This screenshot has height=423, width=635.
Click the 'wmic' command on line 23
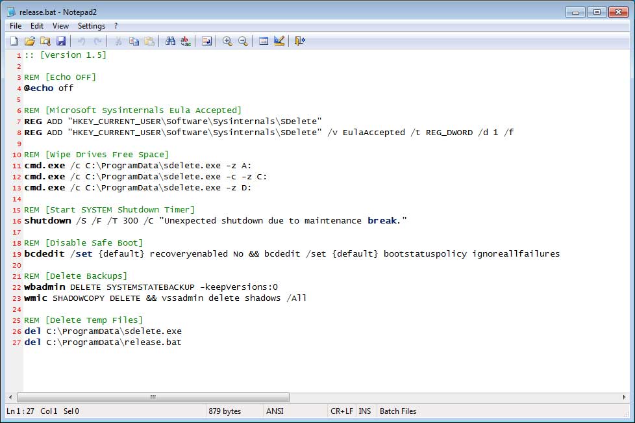36,298
